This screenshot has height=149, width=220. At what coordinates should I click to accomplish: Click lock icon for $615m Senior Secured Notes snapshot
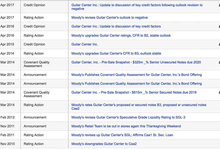(x=219, y=92)
